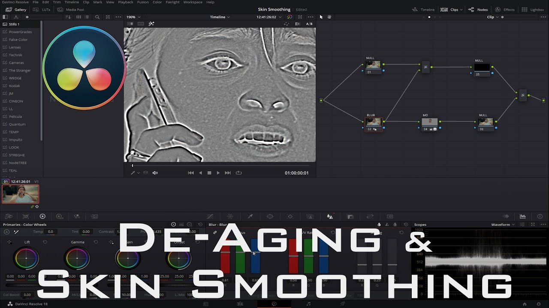Image resolution: width=549 pixels, height=308 pixels.
Task: Open the Sizing palette
Action: click(370, 216)
